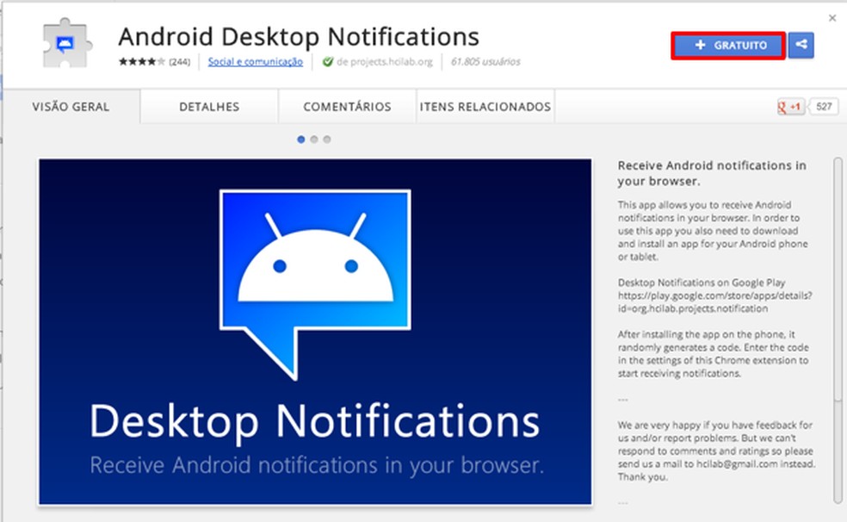
Task: Open the Social e comunicação category link
Action: tap(256, 62)
